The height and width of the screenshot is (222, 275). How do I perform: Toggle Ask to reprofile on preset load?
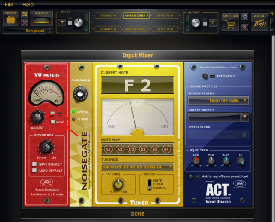point(191,176)
